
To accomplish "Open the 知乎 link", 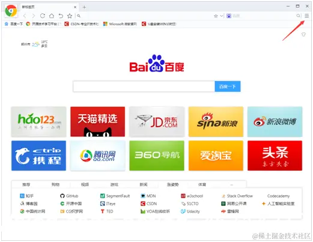I will pos(27,196).
